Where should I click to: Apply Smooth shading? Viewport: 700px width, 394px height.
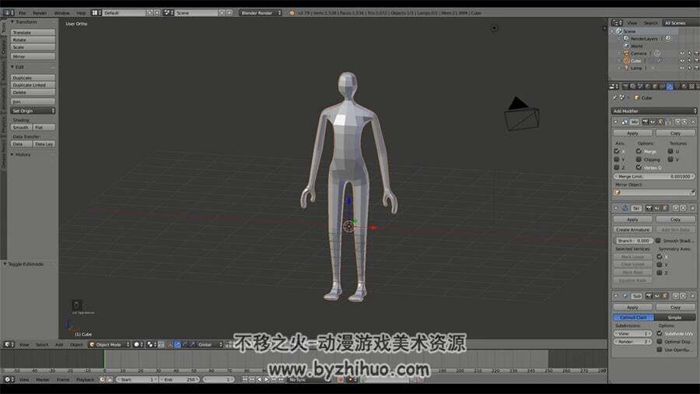pyautogui.click(x=21, y=128)
